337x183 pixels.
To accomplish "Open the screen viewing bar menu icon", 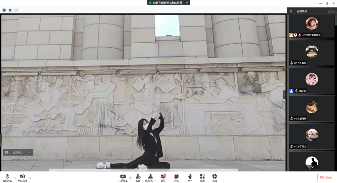I will (x=187, y=2).
